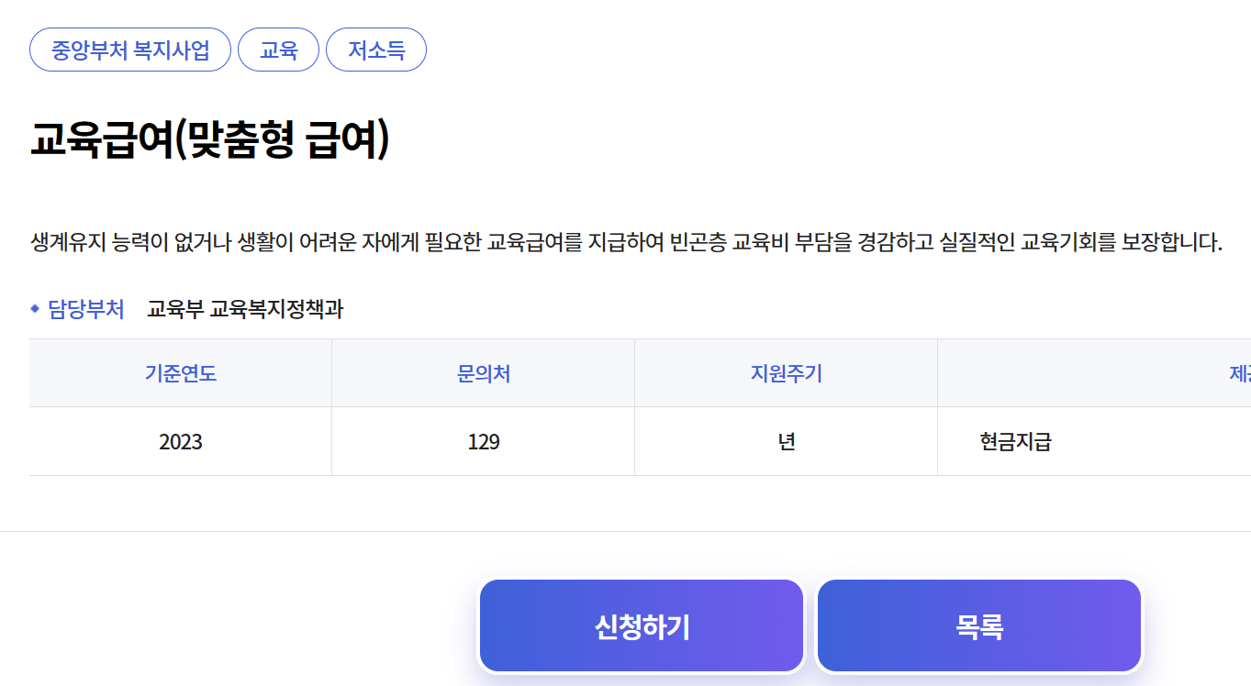This screenshot has width=1251, height=686.
Task: Click the 문의처 column header
Action: click(x=483, y=371)
